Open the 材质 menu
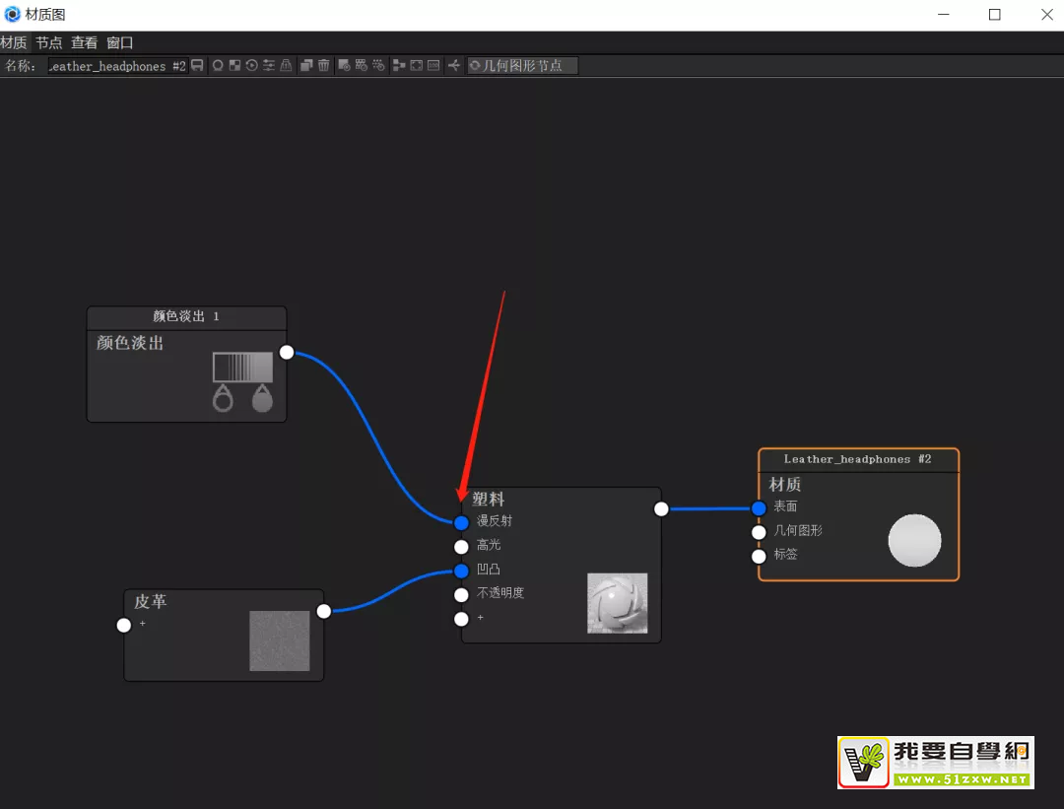Image resolution: width=1064 pixels, height=809 pixels. (x=14, y=43)
